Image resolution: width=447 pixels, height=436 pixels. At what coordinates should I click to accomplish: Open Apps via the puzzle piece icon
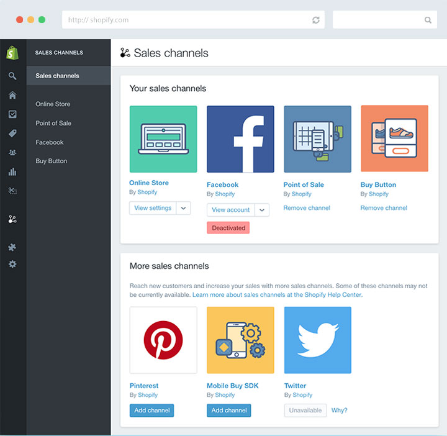click(12, 247)
